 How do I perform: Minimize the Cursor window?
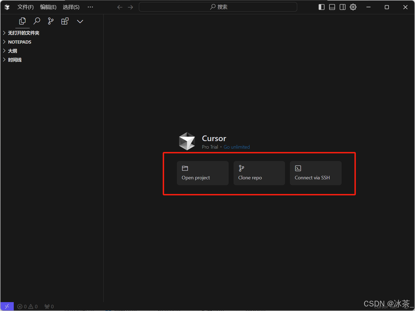[369, 7]
